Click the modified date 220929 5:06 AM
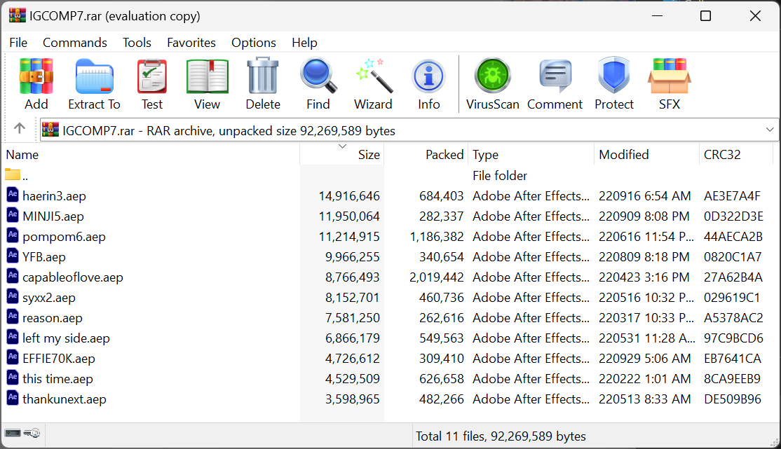 tap(644, 359)
